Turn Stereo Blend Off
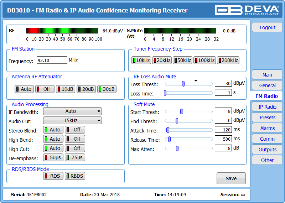285x203 pixels. click(x=75, y=130)
